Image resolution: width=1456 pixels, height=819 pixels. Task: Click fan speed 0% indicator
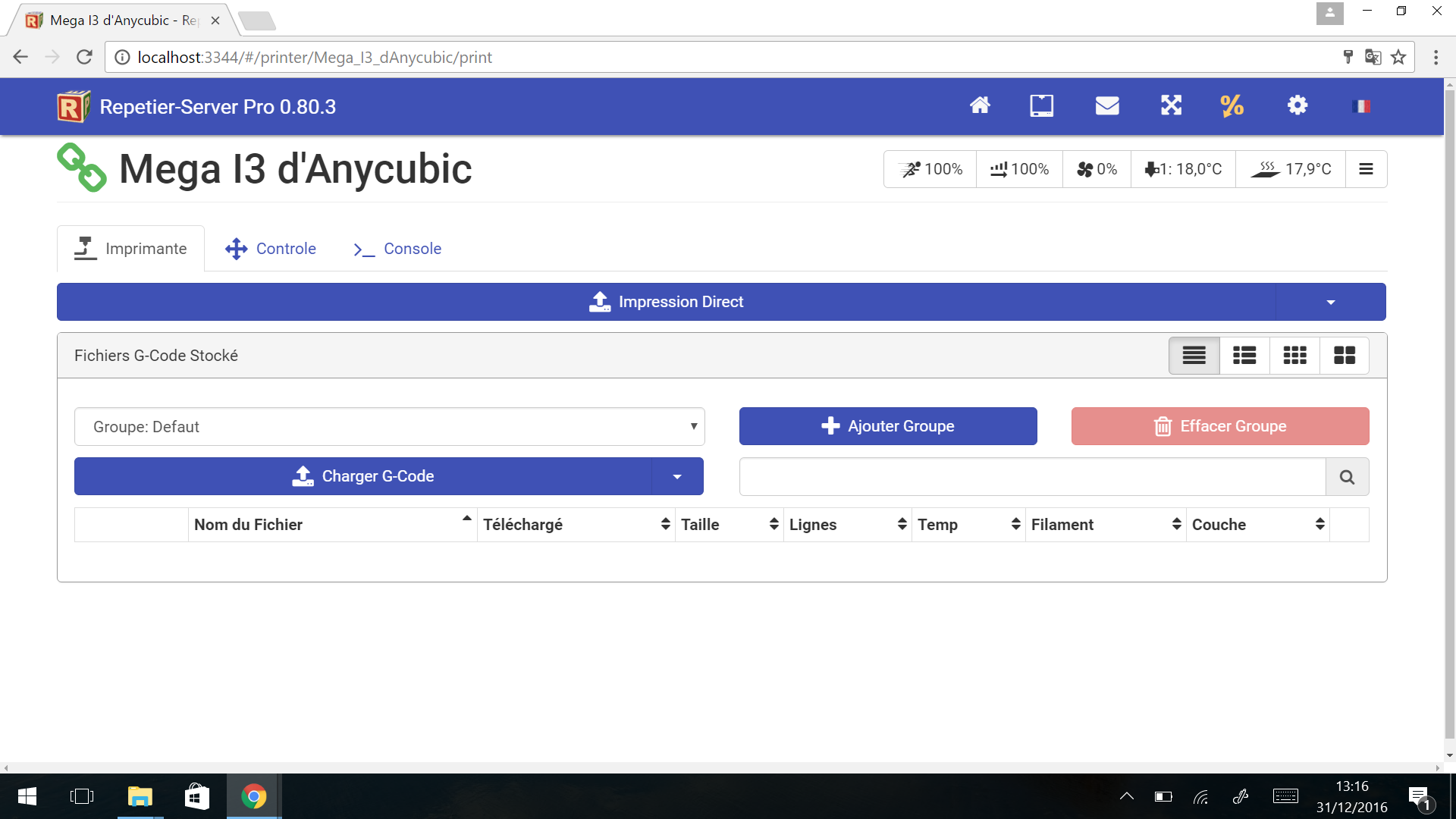click(1097, 169)
